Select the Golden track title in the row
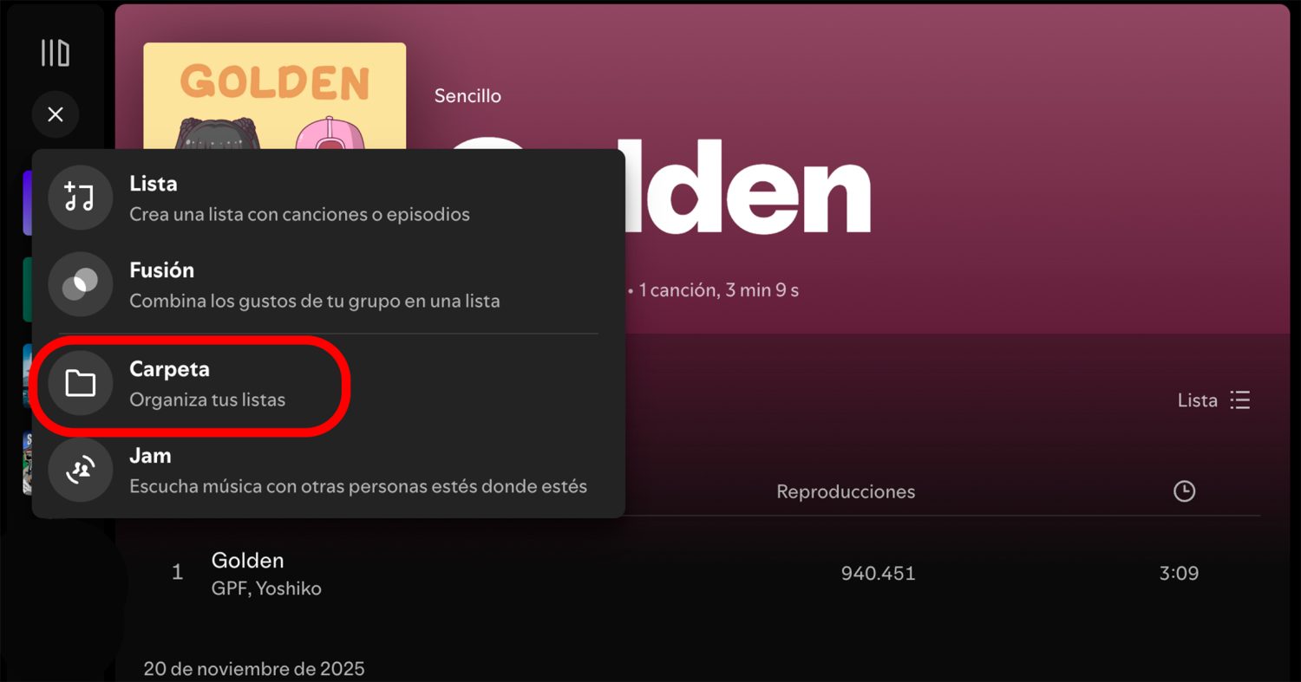Screen dimensions: 1301x682 pos(247,561)
